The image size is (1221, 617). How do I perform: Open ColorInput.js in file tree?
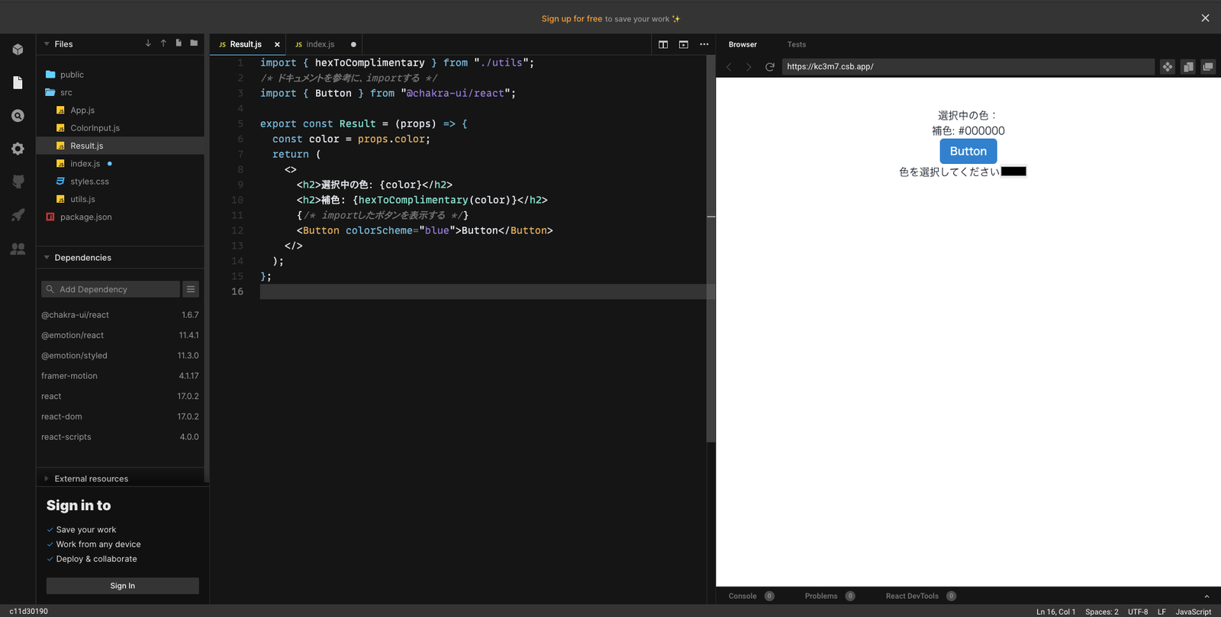click(x=95, y=128)
